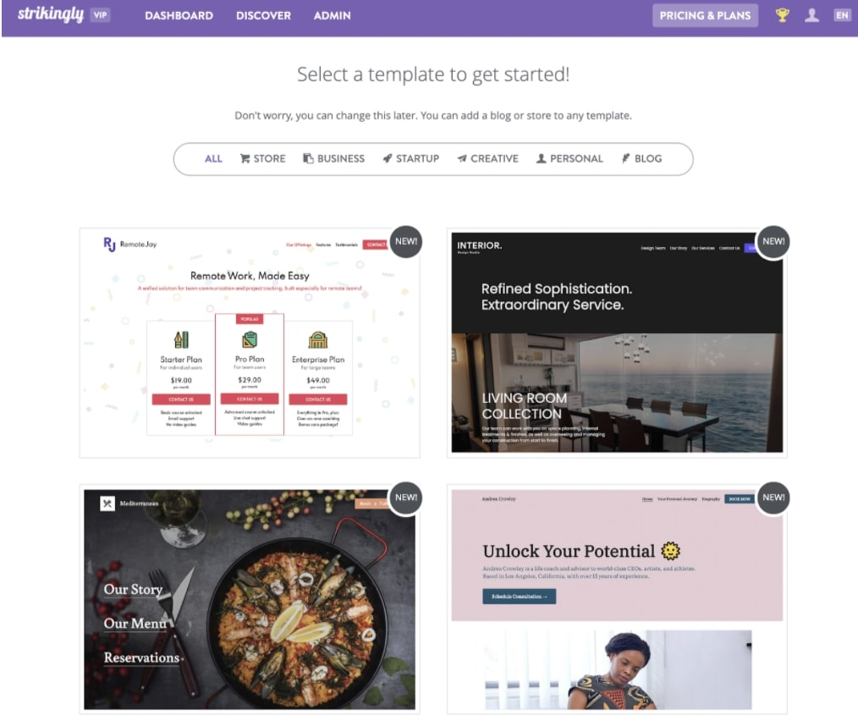Viewport: 858px width, 721px height.
Task: Pick the Unlock Your Potential template
Action: pos(617,599)
